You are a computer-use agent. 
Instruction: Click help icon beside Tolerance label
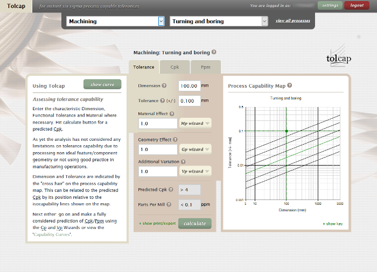click(x=163, y=101)
